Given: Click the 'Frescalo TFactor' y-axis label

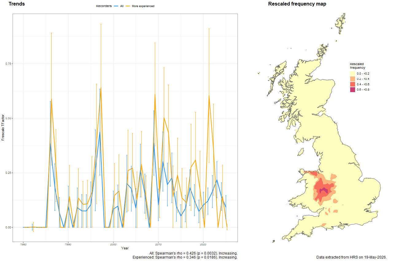Looking at the screenshot, I should point(3,127).
